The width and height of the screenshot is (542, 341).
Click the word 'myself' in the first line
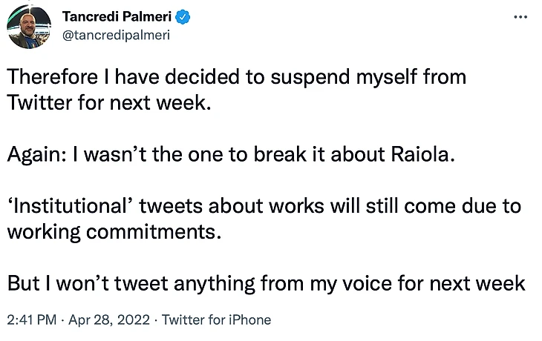click(x=387, y=78)
